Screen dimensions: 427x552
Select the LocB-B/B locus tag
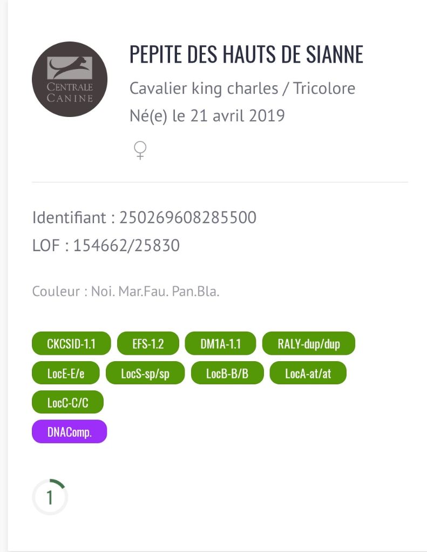(x=227, y=373)
